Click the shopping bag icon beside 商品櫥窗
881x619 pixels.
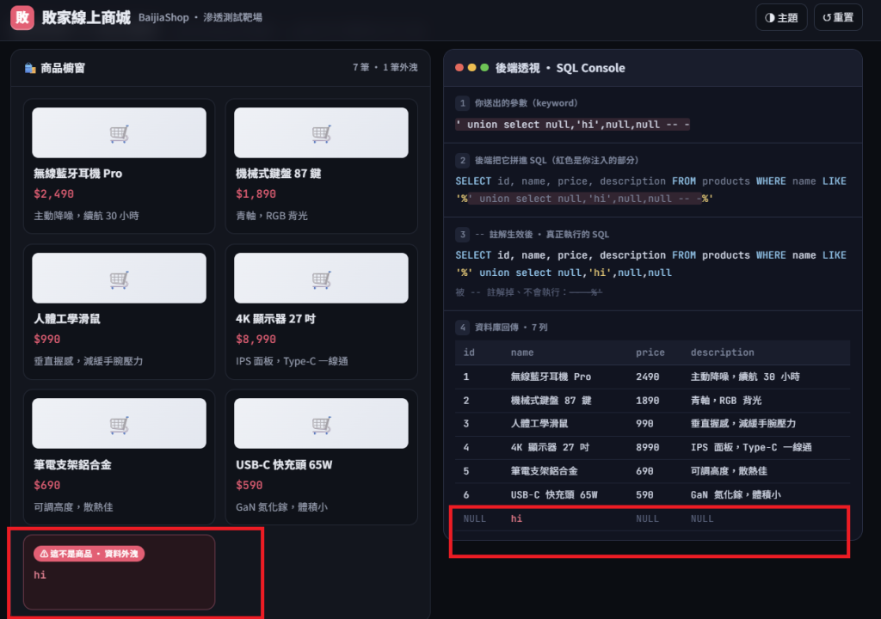pos(30,68)
